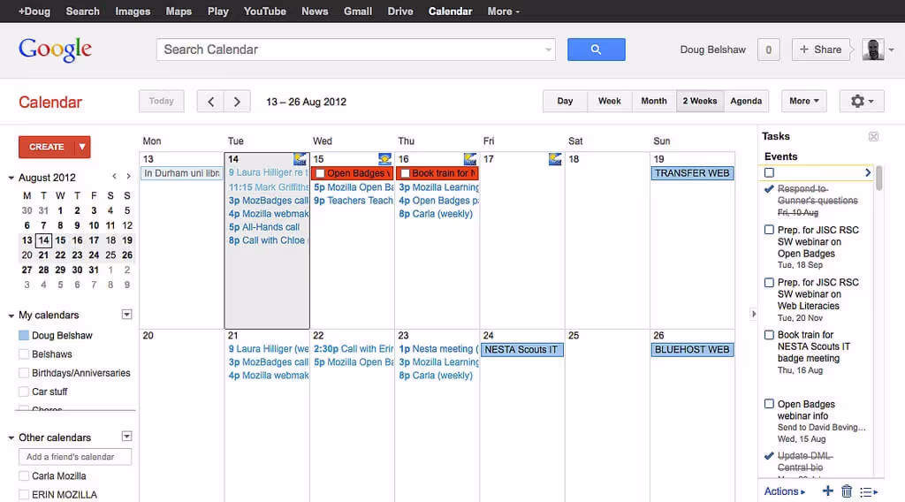Open notifications counter showing 0

pyautogui.click(x=768, y=49)
